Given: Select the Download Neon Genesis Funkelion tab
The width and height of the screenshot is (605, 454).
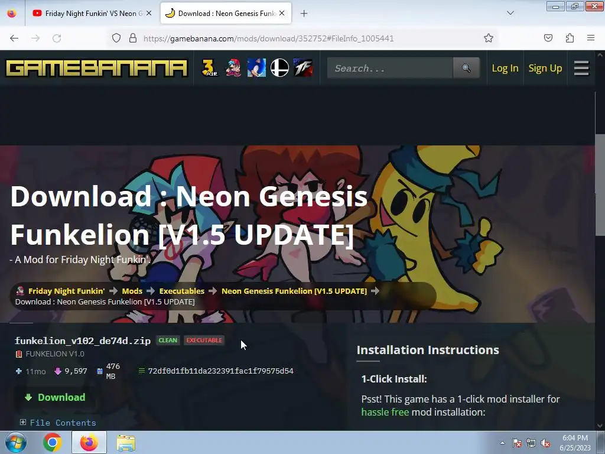Looking at the screenshot, I should tap(226, 13).
